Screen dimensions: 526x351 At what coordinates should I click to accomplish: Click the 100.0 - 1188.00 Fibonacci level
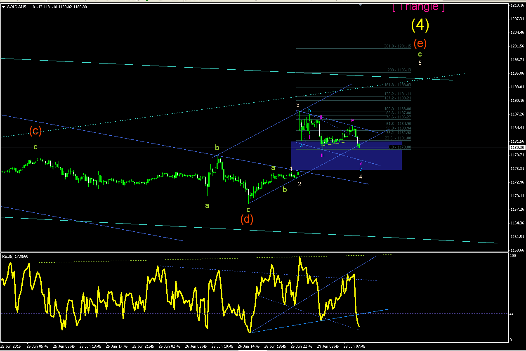coord(397,109)
